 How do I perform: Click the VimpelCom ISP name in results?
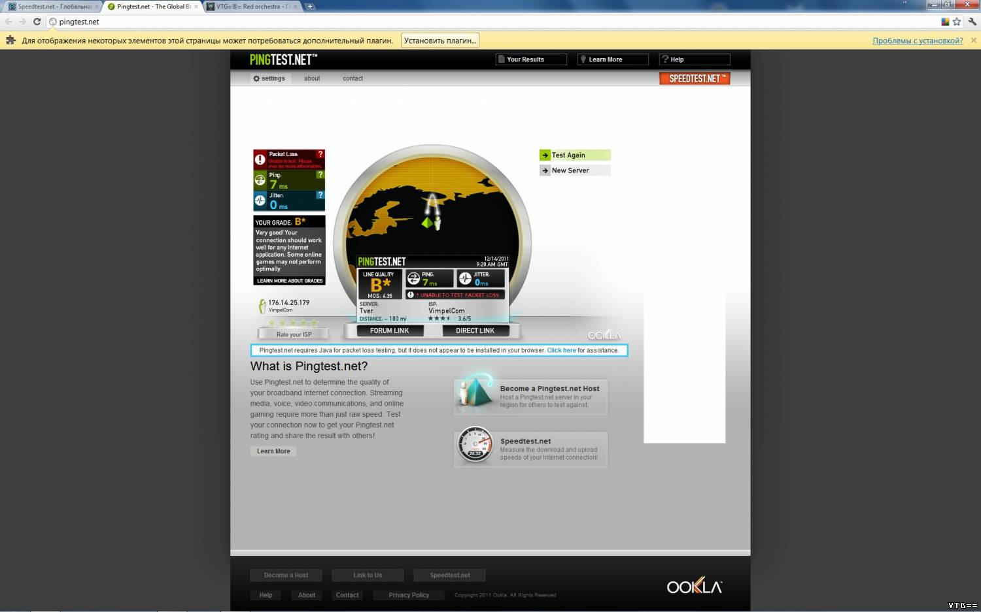[x=447, y=311]
